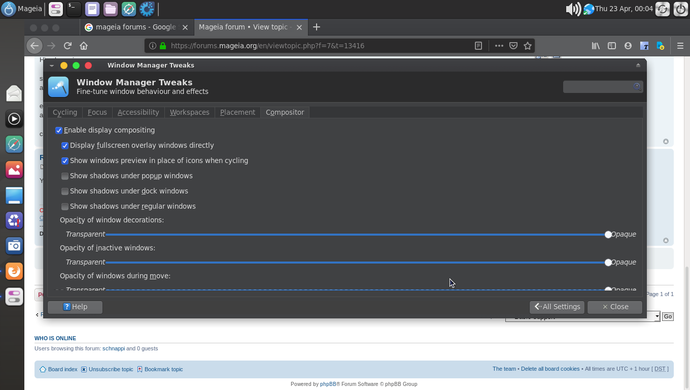The width and height of the screenshot is (690, 390).
Task: Switch to the Placement tab
Action: click(237, 112)
